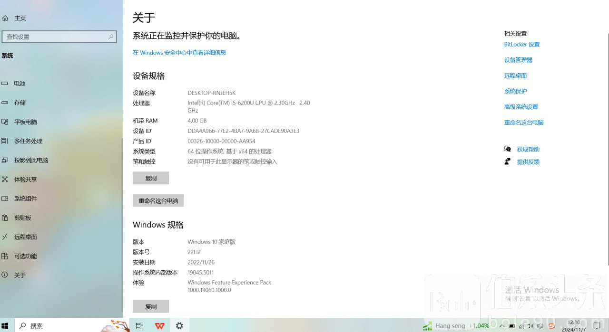Copy device specifications with 复制 button
This screenshot has width=609, height=332.
click(x=151, y=178)
